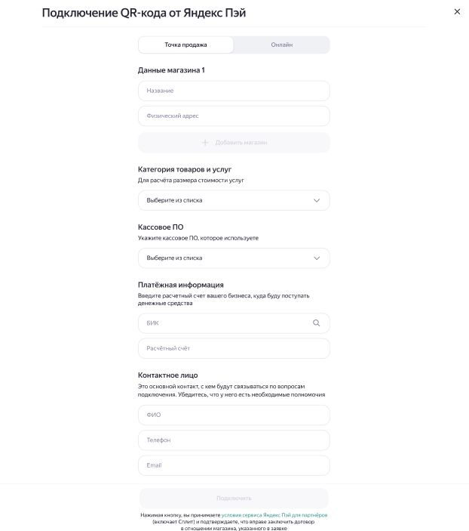Close the QR-code connection dialog
This screenshot has width=469, height=531.
click(456, 12)
